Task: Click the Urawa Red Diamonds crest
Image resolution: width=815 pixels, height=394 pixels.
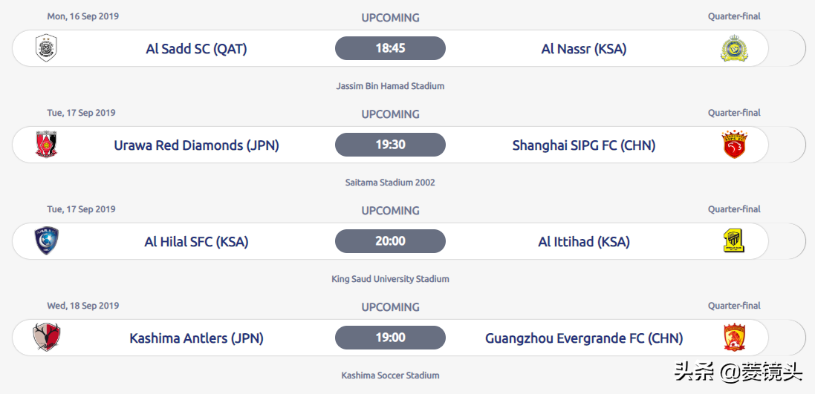Action: click(x=46, y=145)
